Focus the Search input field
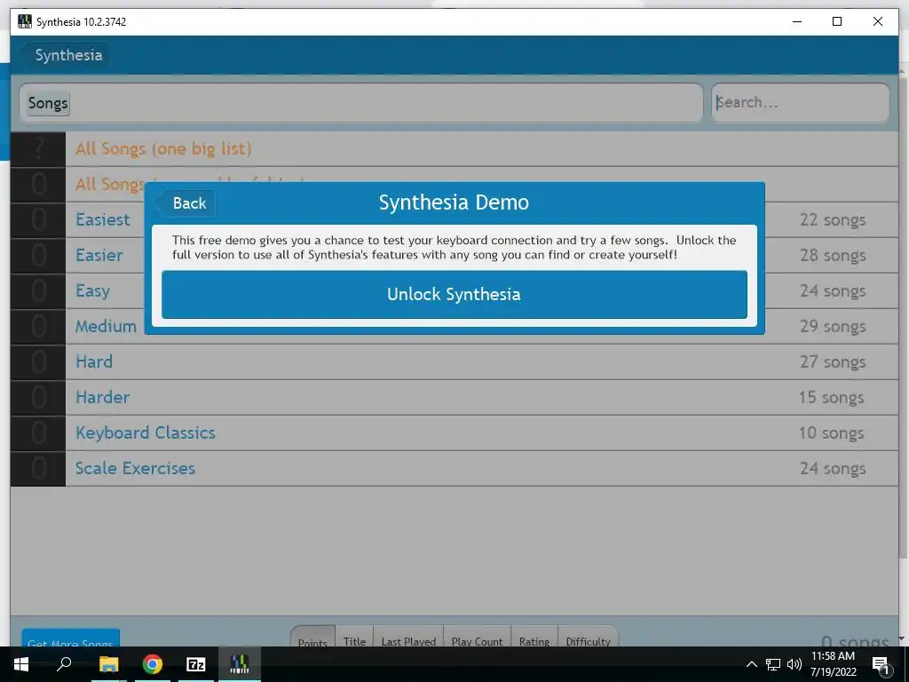This screenshot has width=909, height=682. coord(800,103)
